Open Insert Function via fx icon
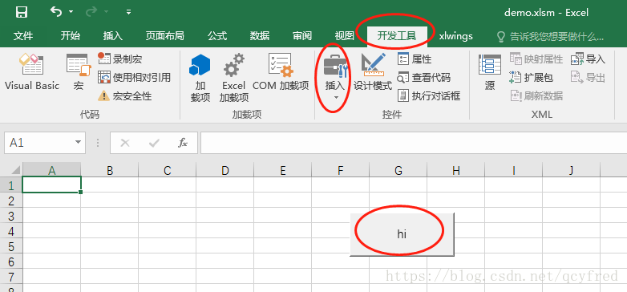 point(183,143)
